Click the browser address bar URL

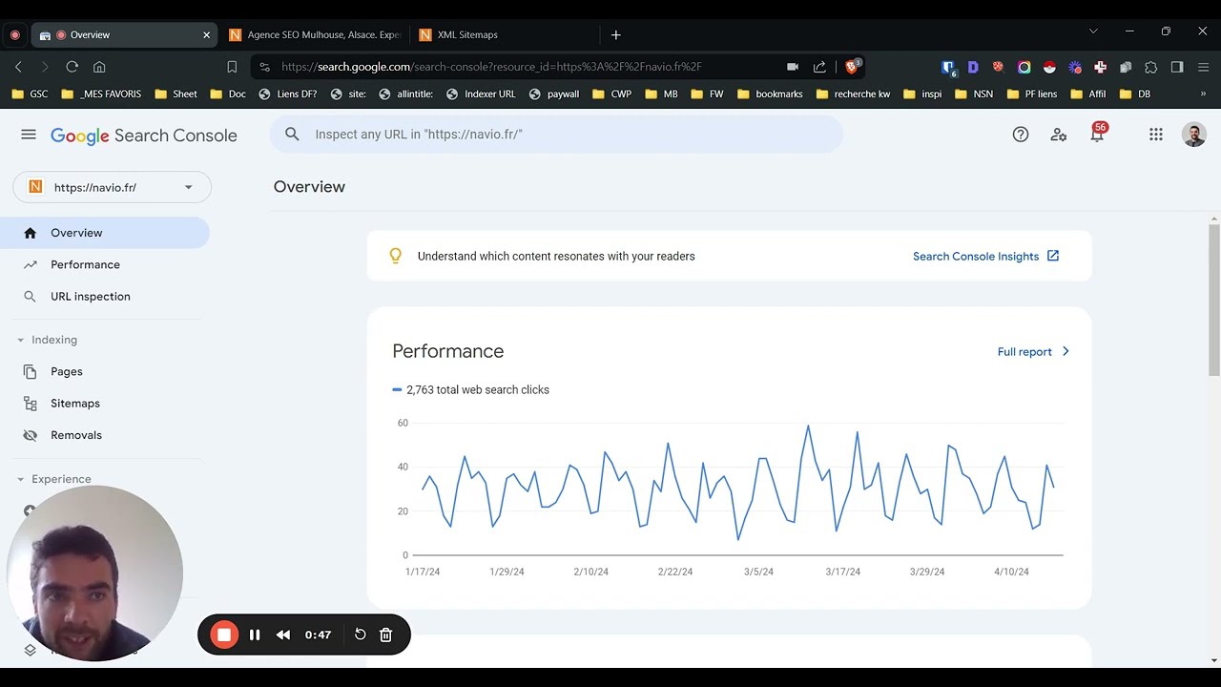coord(491,67)
